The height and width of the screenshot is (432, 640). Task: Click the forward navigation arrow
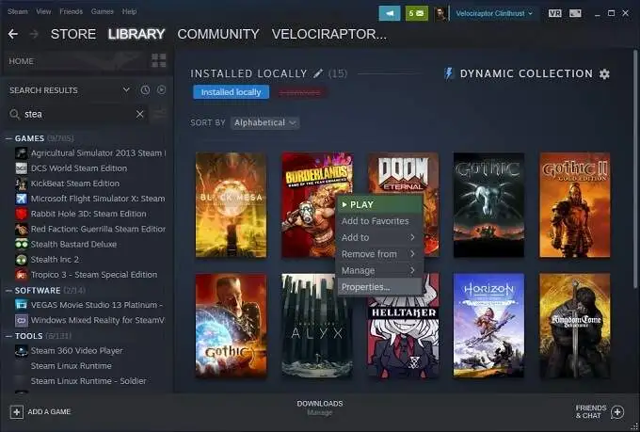pyautogui.click(x=34, y=34)
